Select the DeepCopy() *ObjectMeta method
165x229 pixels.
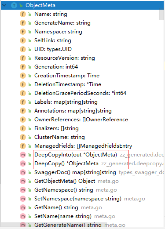(66, 164)
